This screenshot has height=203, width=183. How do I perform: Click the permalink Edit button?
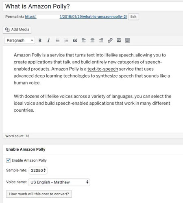[x=133, y=17]
